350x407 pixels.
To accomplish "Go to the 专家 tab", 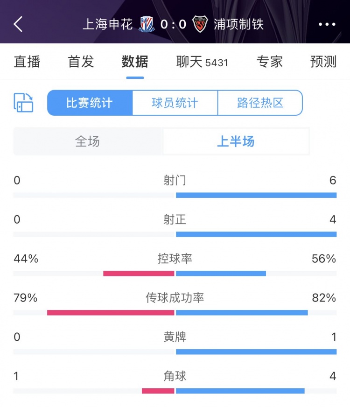I will [x=270, y=62].
